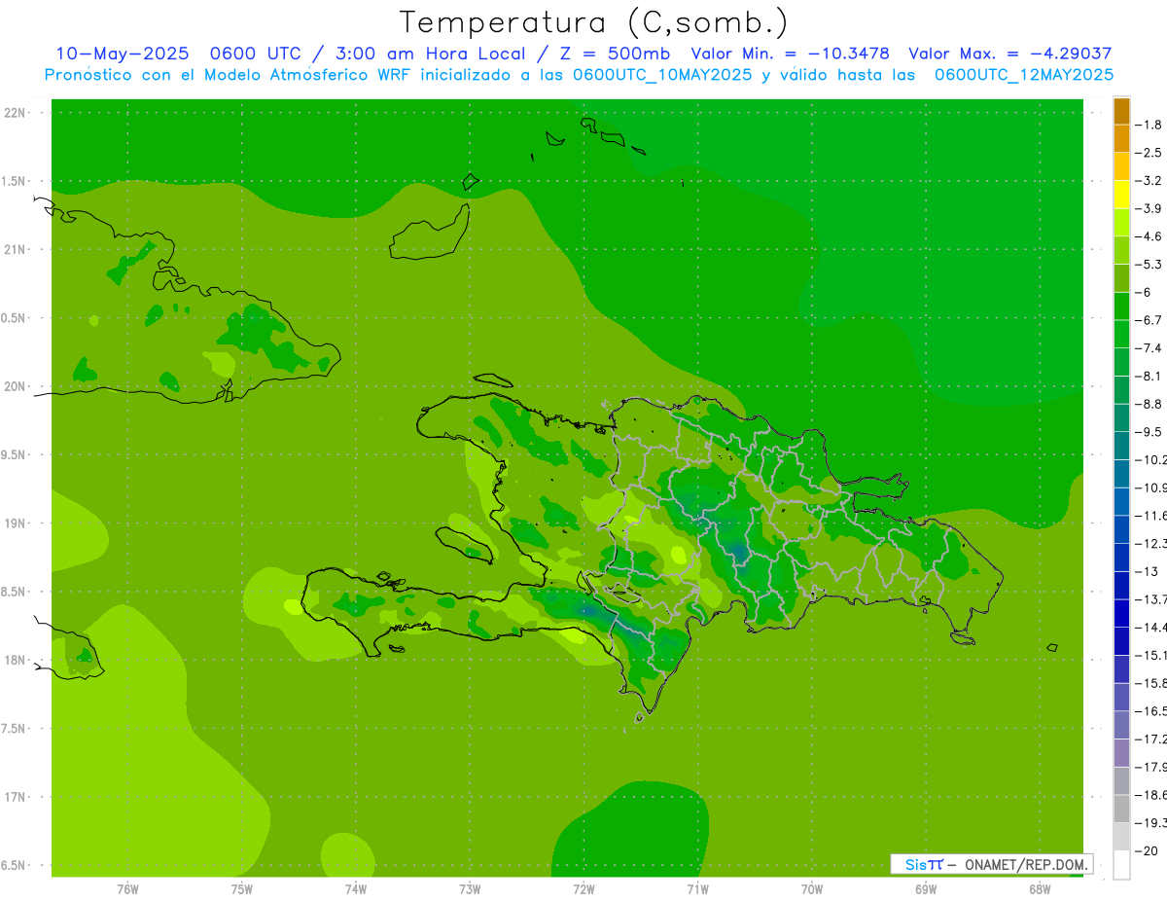Select the '21N' latitude label
The height and width of the screenshot is (902, 1167).
[16, 249]
